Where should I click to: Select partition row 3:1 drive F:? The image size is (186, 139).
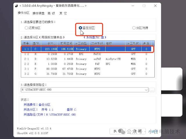pos(86,69)
